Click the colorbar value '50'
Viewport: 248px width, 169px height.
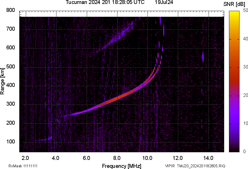tap(245, 11)
